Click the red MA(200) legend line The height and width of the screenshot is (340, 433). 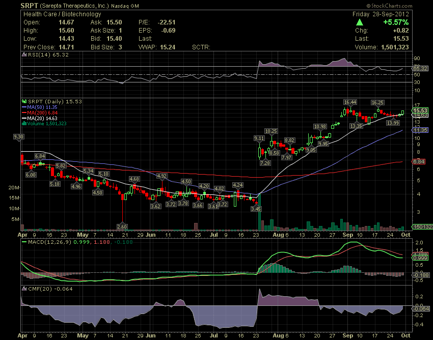24,113
